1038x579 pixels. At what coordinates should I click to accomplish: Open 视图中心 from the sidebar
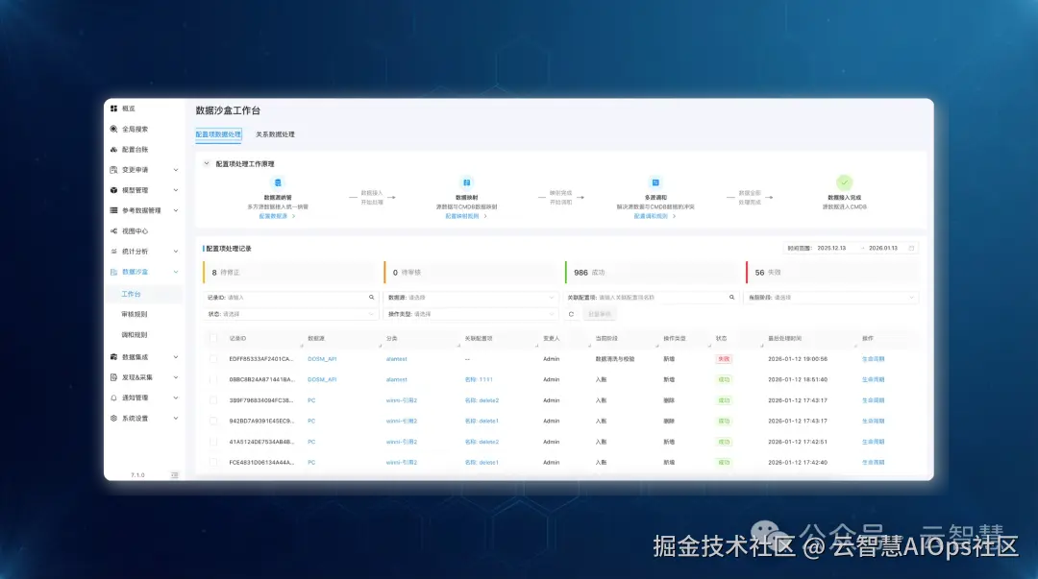[130, 229]
